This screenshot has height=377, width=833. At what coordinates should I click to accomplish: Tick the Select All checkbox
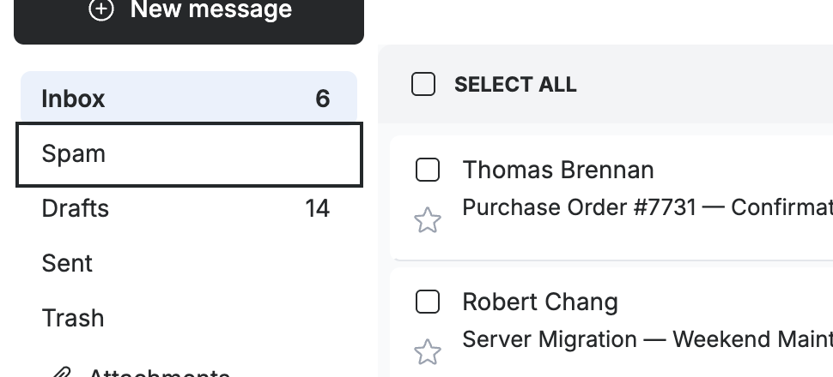(x=423, y=84)
